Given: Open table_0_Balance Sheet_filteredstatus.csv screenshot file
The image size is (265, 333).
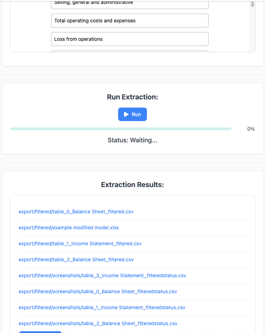Looking at the screenshot, I should 97,291.
